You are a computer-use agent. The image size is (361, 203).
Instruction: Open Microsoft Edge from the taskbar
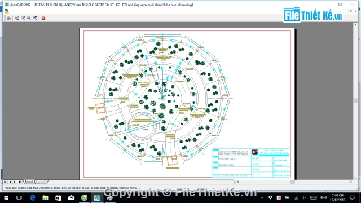[x=33, y=198]
